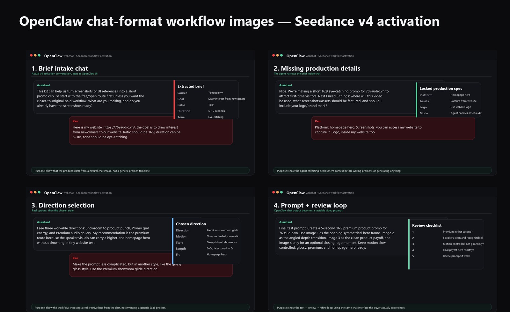Screen dimensions: 510x312
Task: Click the yellow dot in Direction selection window
Action: [35, 192]
